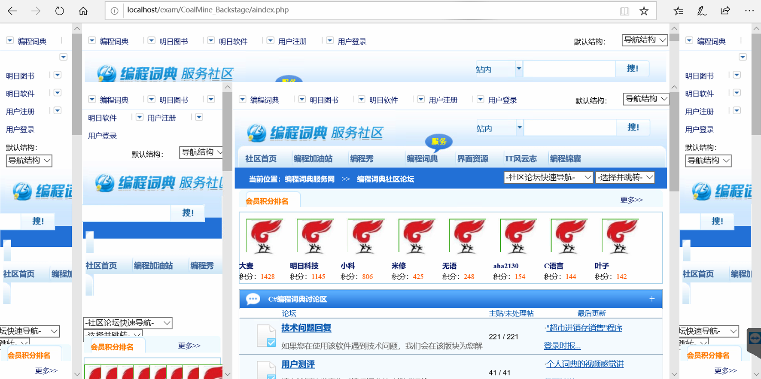Click 搜! button in the innermost frame
The height and width of the screenshot is (379, 761).
633,127
